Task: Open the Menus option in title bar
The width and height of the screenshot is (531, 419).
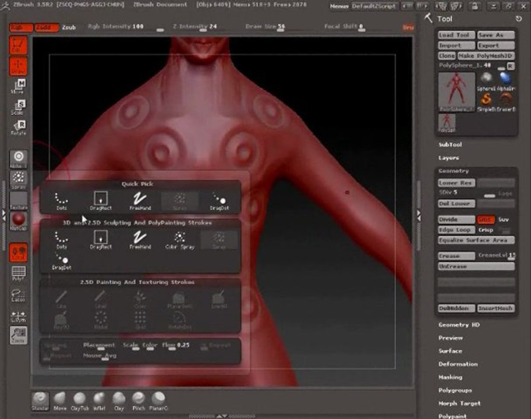Action: (x=339, y=6)
